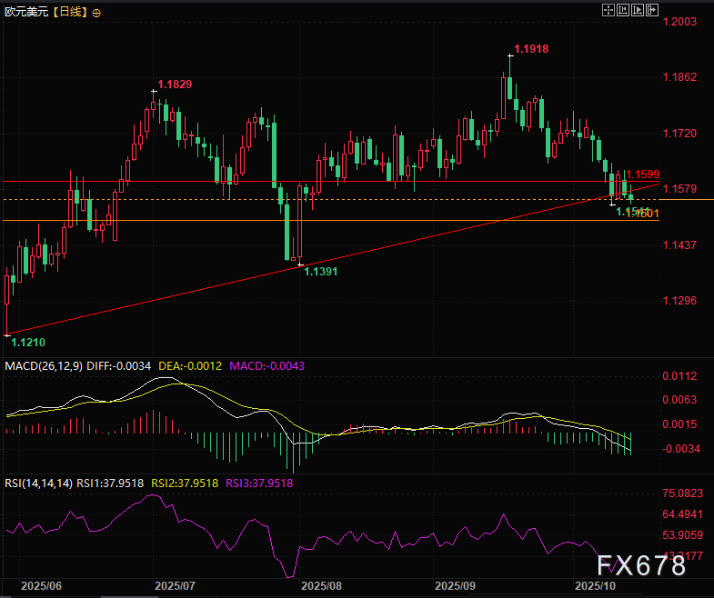Click the 1.1918 high price marker
This screenshot has height=598, width=714.
click(x=531, y=47)
